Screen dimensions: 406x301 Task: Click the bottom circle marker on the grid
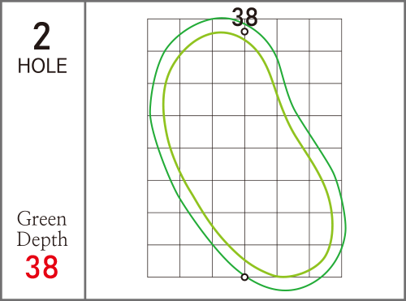(244, 277)
